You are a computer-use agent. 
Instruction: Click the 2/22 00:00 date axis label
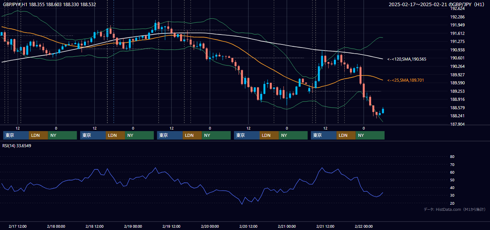(363, 227)
